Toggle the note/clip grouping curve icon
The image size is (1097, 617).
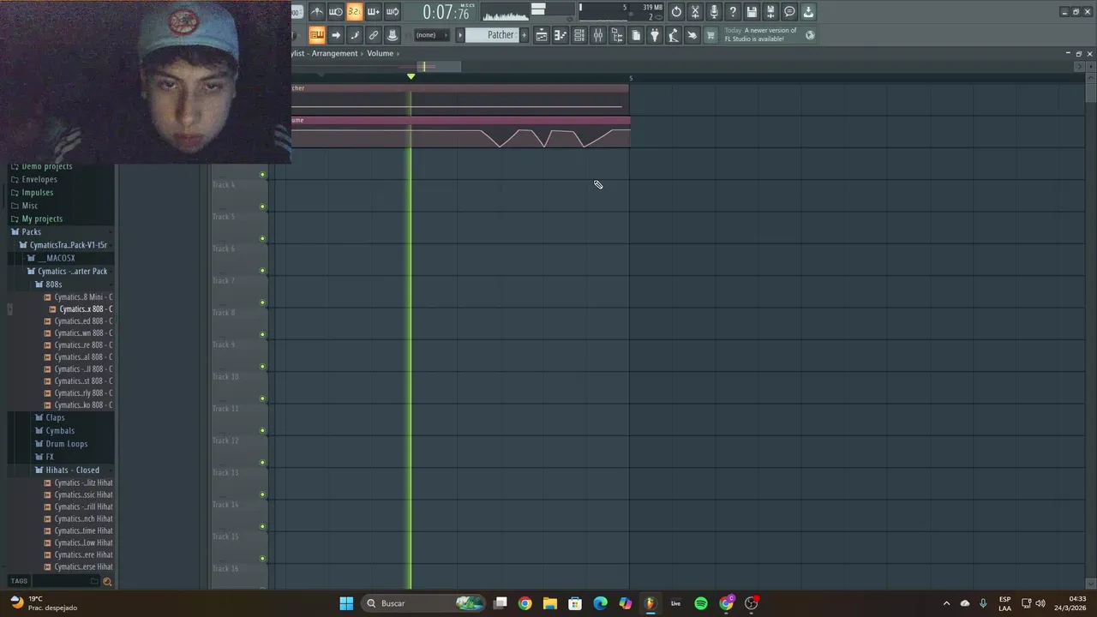pyautogui.click(x=355, y=35)
